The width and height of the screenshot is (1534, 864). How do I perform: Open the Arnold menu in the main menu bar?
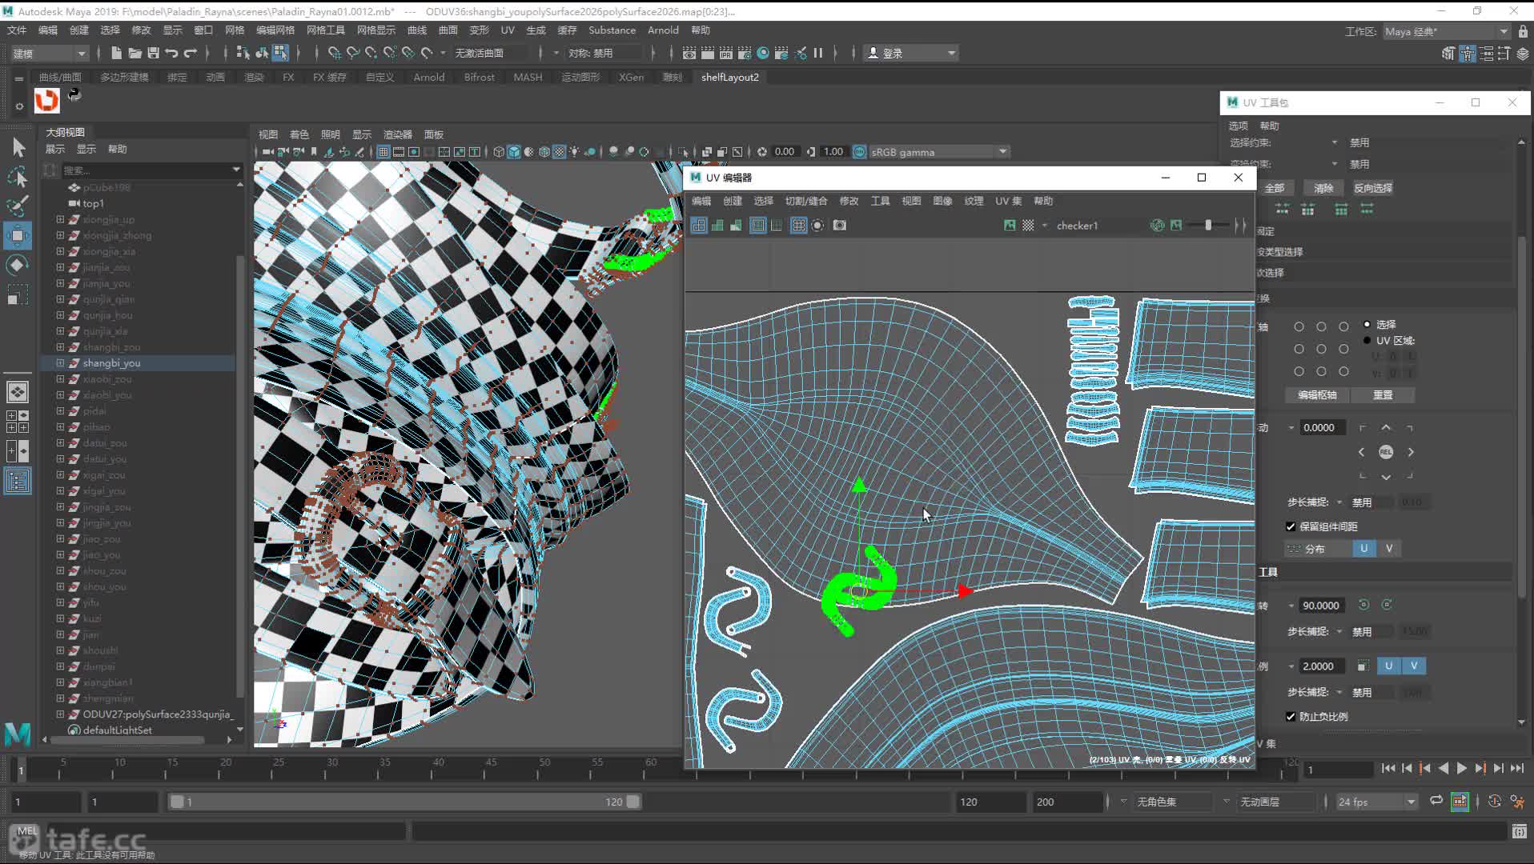(x=663, y=30)
